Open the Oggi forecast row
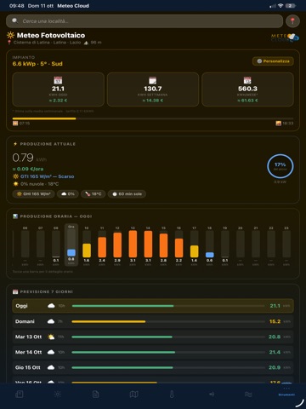The height and width of the screenshot is (409, 306). tap(153, 306)
